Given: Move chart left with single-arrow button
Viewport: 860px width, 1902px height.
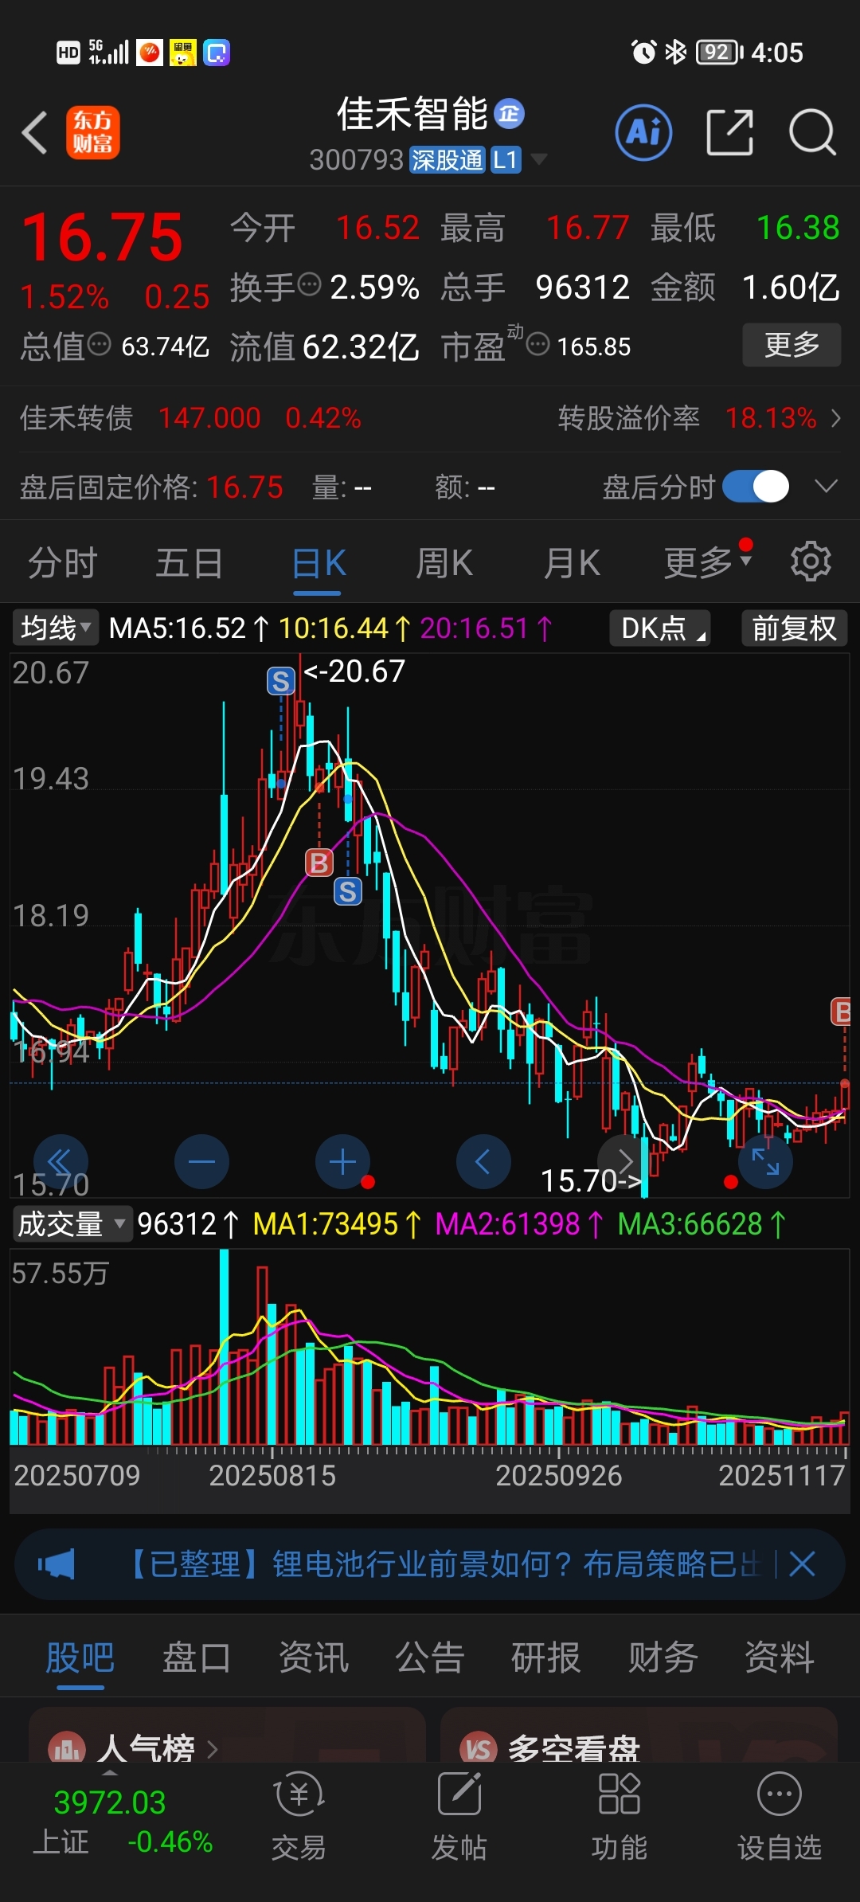Looking at the screenshot, I should tap(483, 1162).
